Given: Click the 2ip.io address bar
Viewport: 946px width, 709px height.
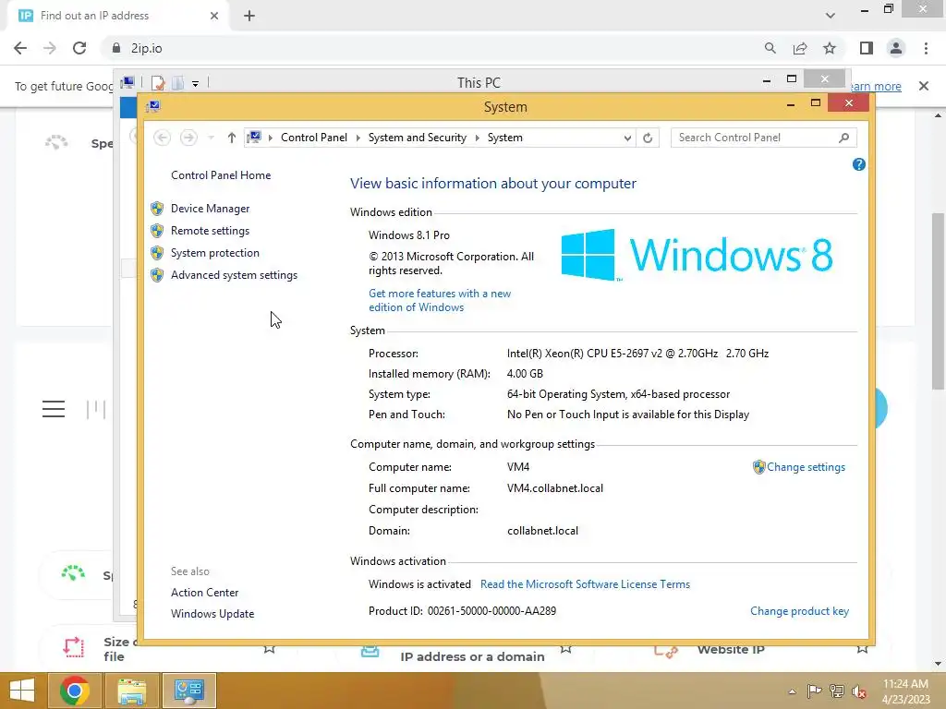Looking at the screenshot, I should 433,48.
